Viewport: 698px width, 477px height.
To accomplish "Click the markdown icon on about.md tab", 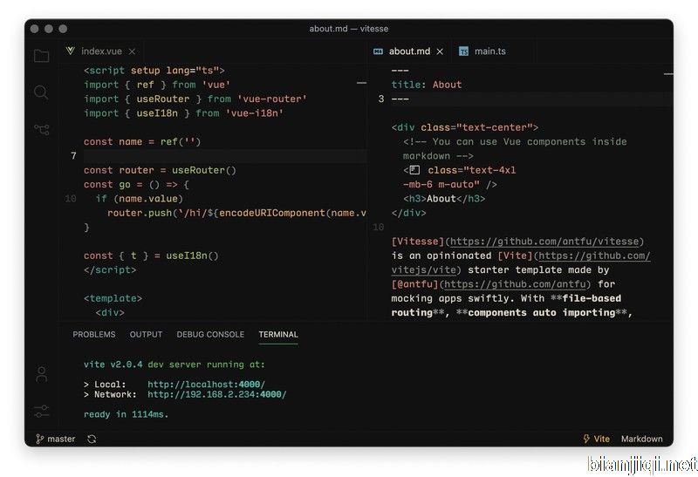I will pyautogui.click(x=378, y=51).
